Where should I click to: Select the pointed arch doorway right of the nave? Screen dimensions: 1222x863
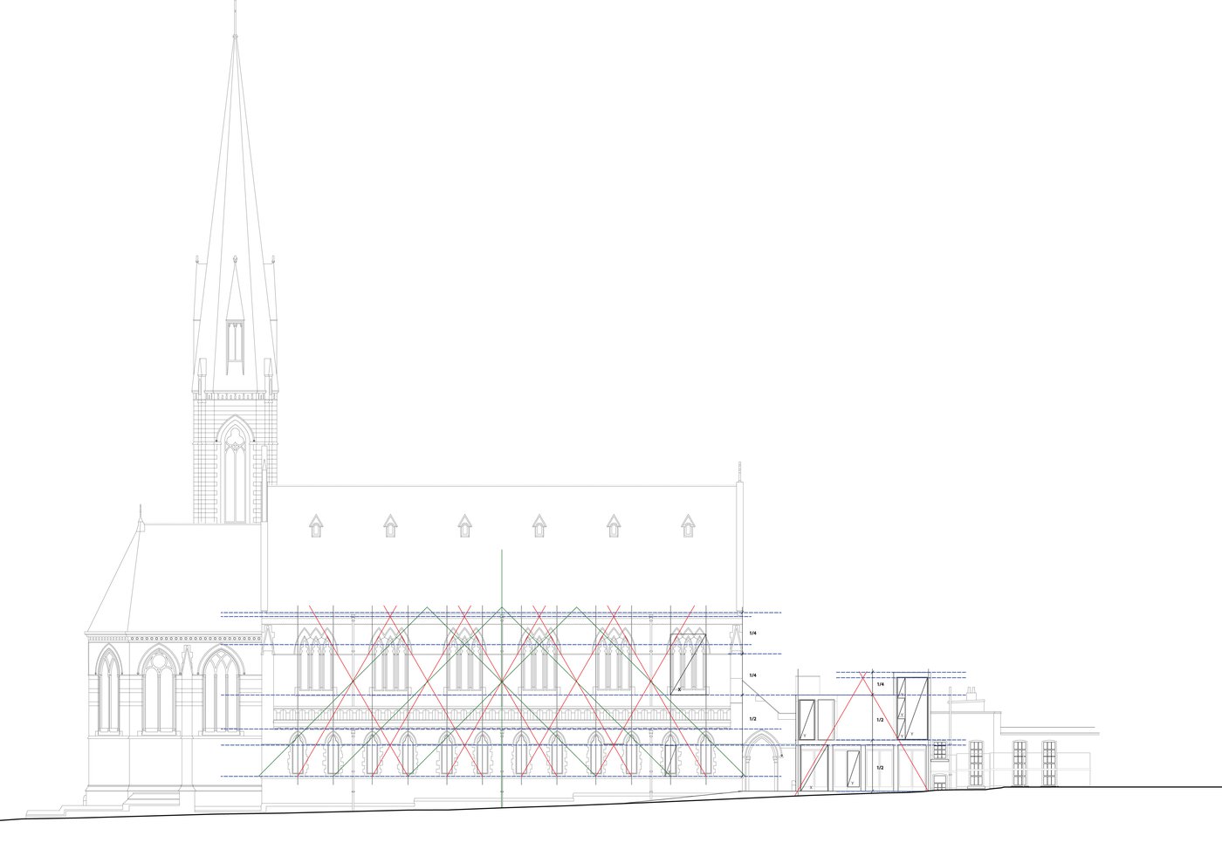[x=760, y=754]
